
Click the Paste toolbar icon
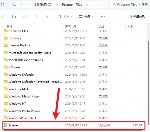tap(14, 17)
